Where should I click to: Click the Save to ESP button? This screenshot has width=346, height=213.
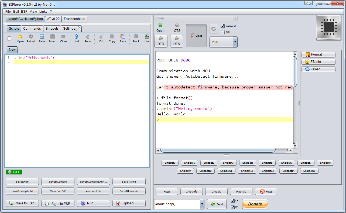tap(22, 203)
